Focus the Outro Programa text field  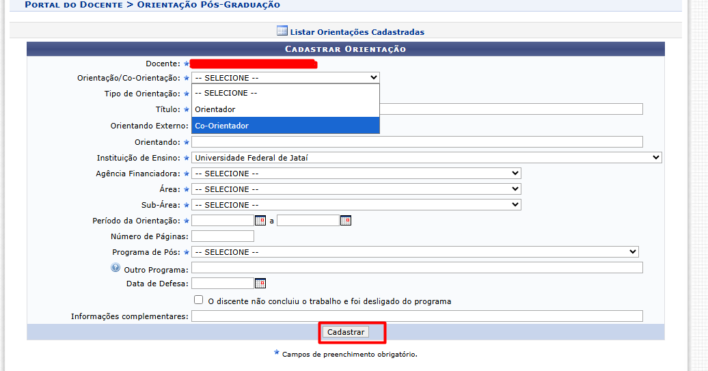417,268
